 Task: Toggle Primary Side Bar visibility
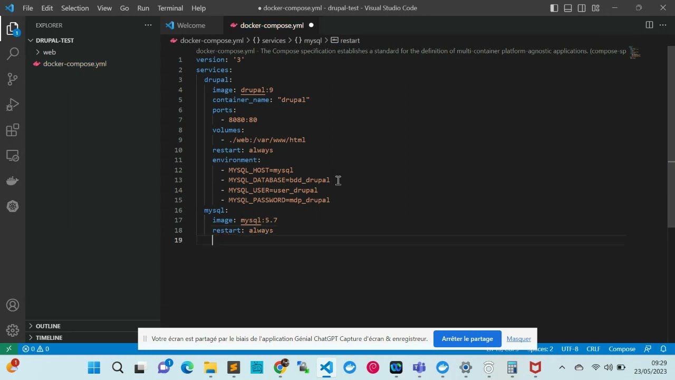point(554,8)
